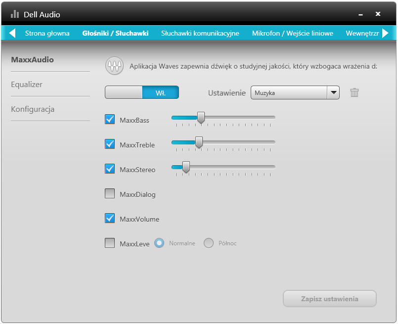Open the Strona główna tab
The image size is (398, 324).
pos(47,33)
